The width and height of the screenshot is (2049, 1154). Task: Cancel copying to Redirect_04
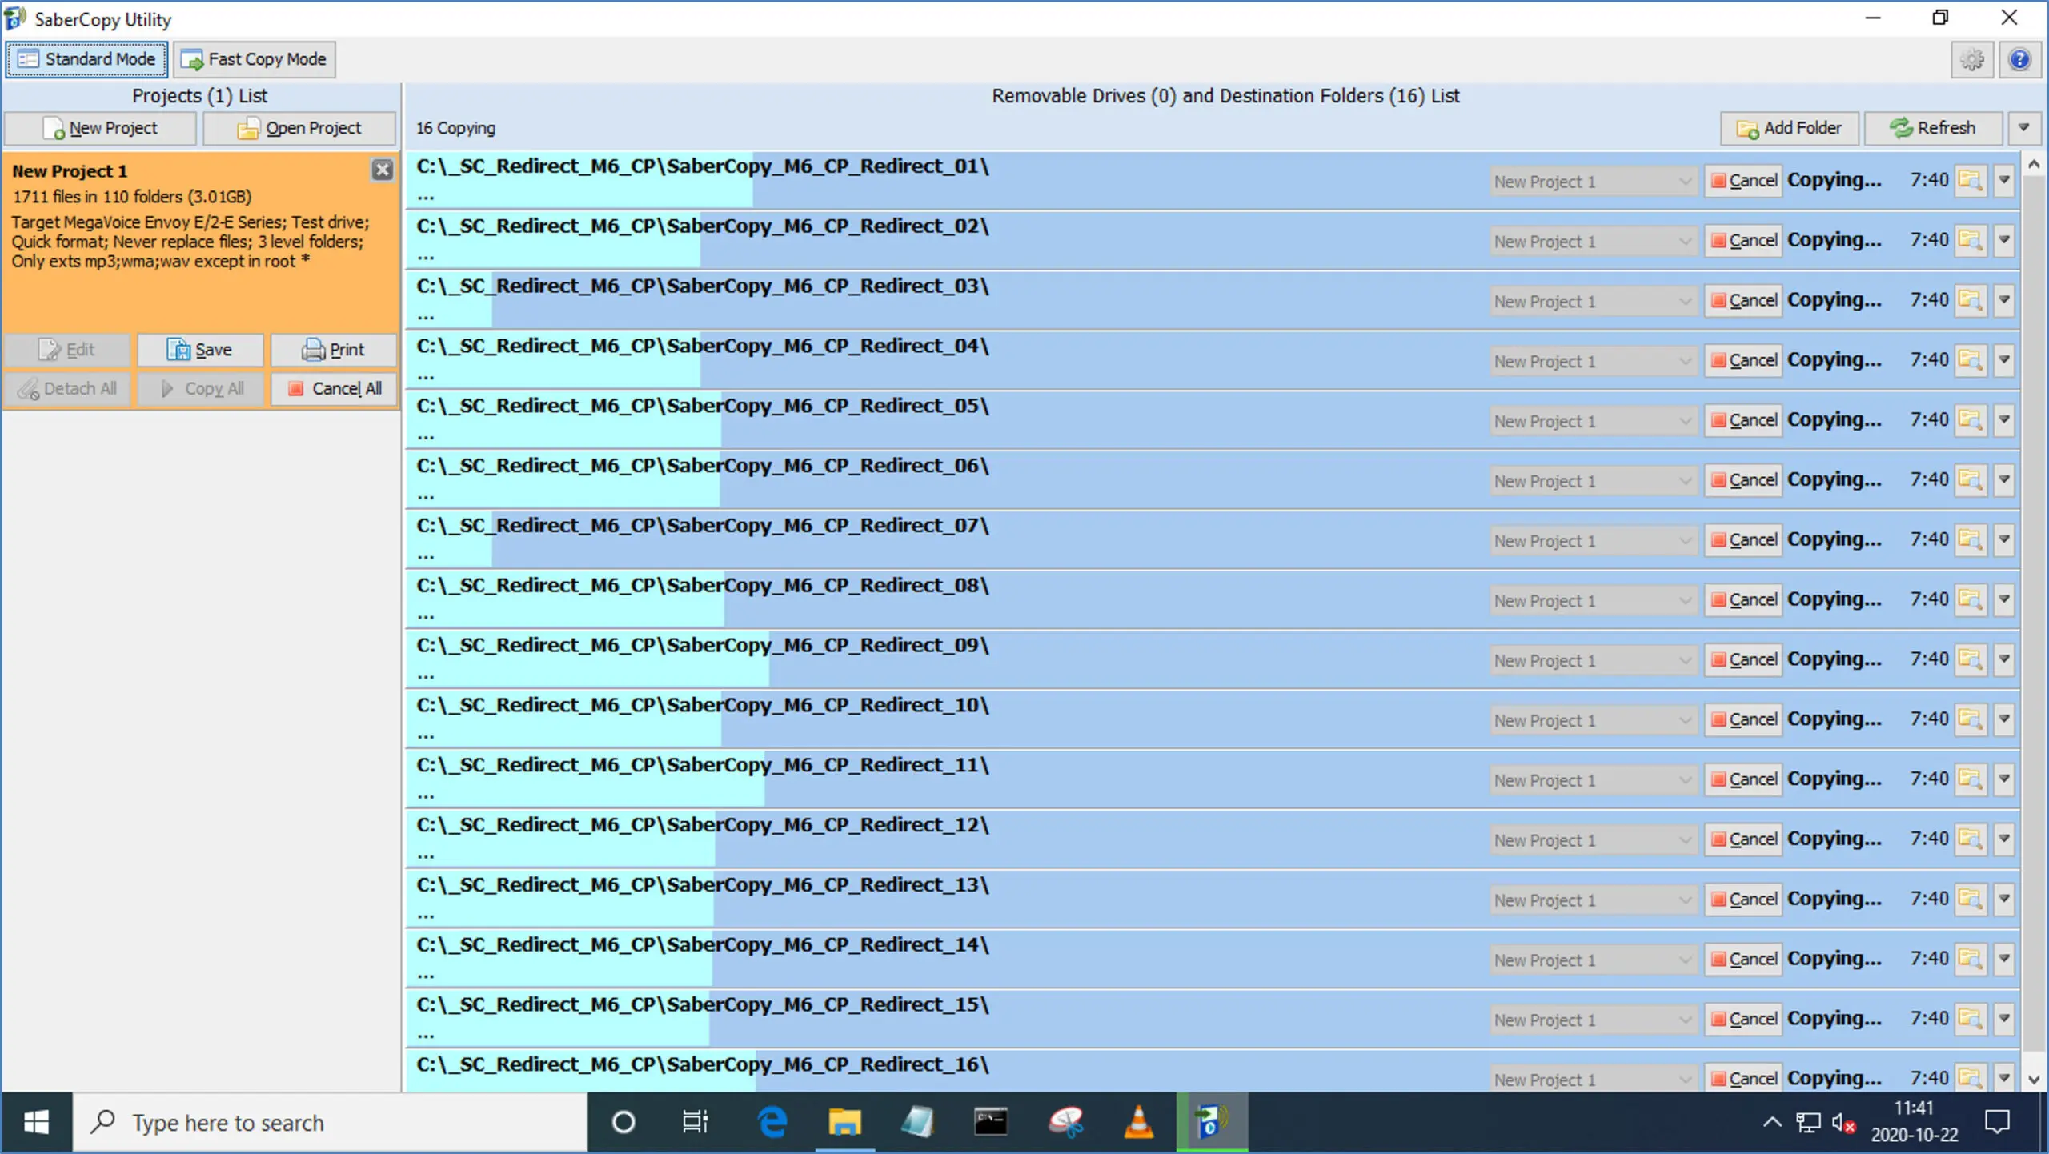click(1743, 360)
